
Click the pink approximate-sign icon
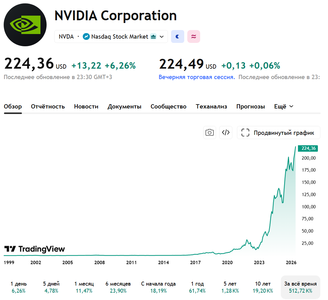(194, 36)
